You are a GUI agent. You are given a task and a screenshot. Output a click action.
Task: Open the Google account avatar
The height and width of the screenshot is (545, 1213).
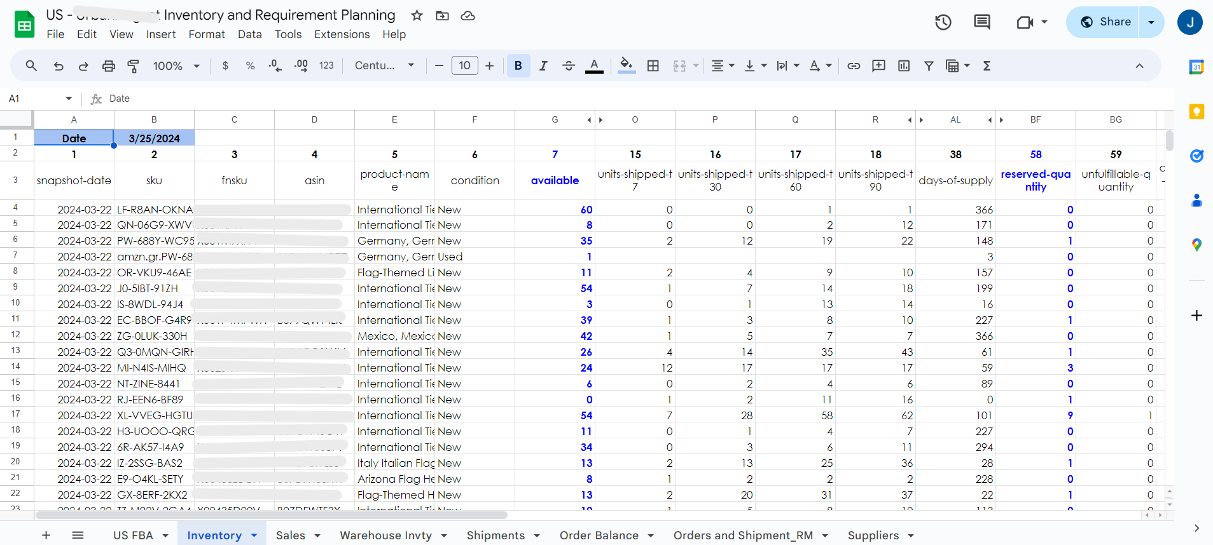coord(1189,22)
